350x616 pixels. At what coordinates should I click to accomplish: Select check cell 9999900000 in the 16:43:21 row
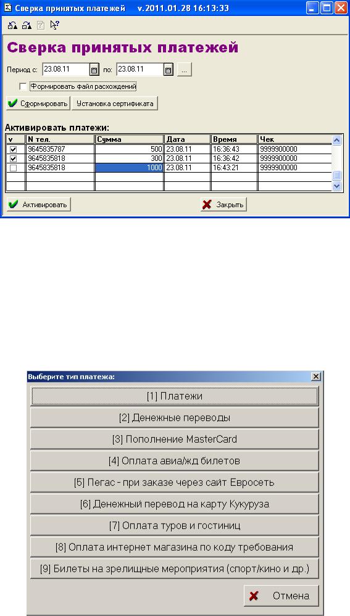295,168
